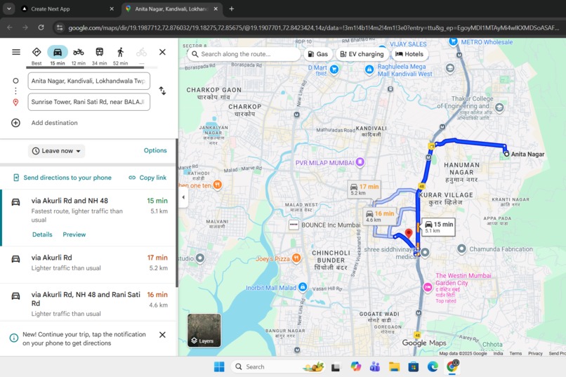
Task: Click the PVR MILAP MUMBAI pin
Action: click(x=360, y=162)
